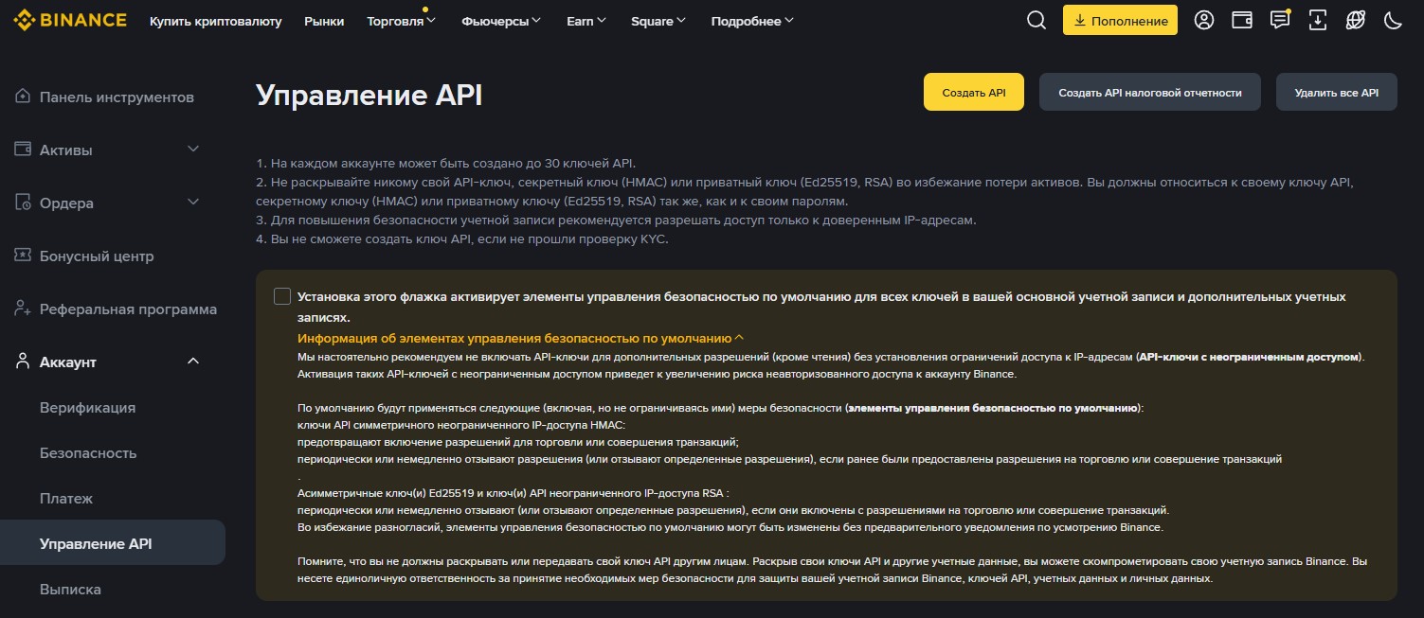Click the Binance logo
Image resolution: width=1424 pixels, height=618 pixels.
69,20
